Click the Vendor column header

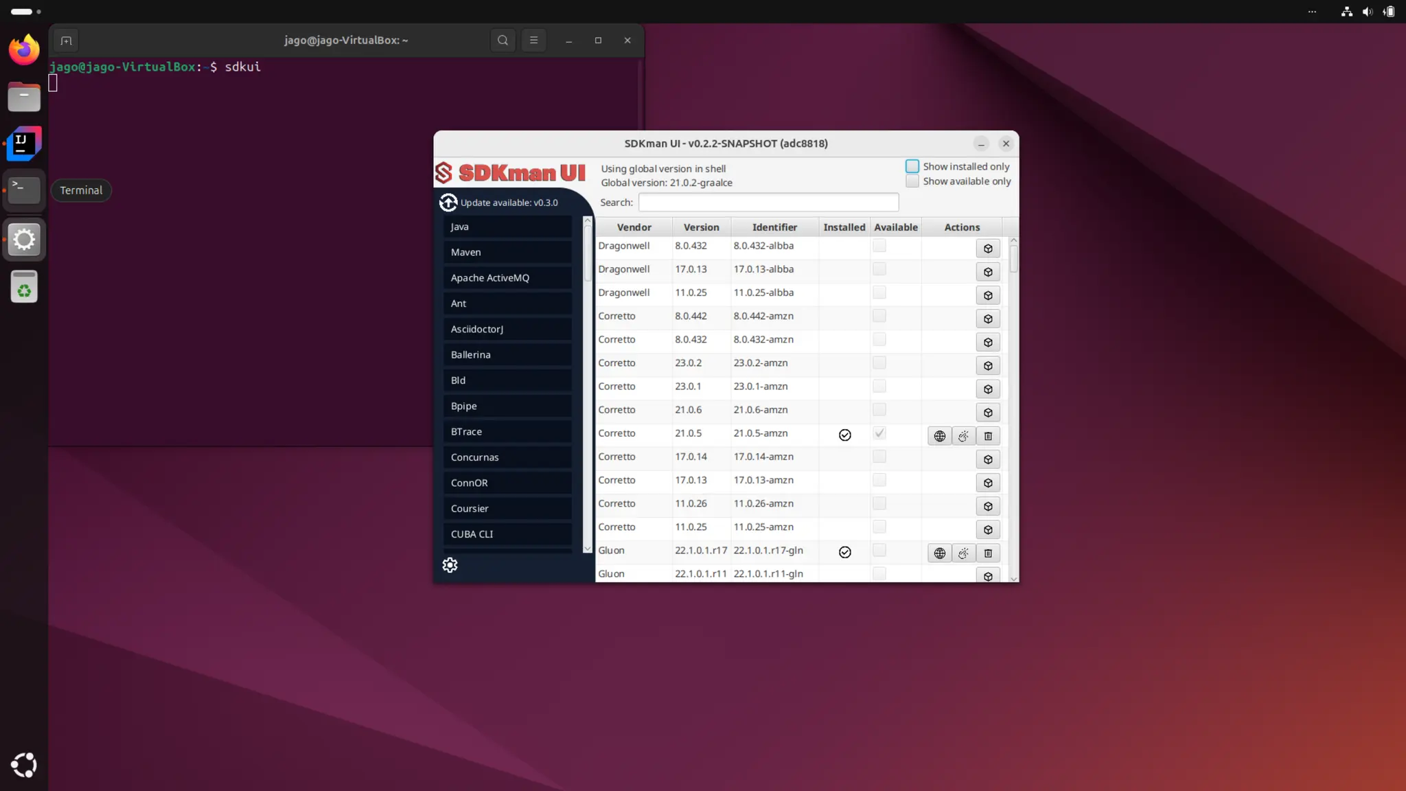[634, 227]
